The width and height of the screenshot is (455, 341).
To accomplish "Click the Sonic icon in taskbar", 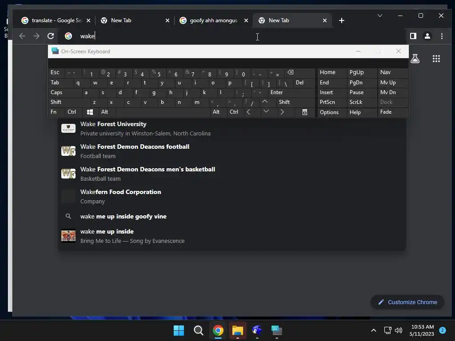I will (x=257, y=330).
